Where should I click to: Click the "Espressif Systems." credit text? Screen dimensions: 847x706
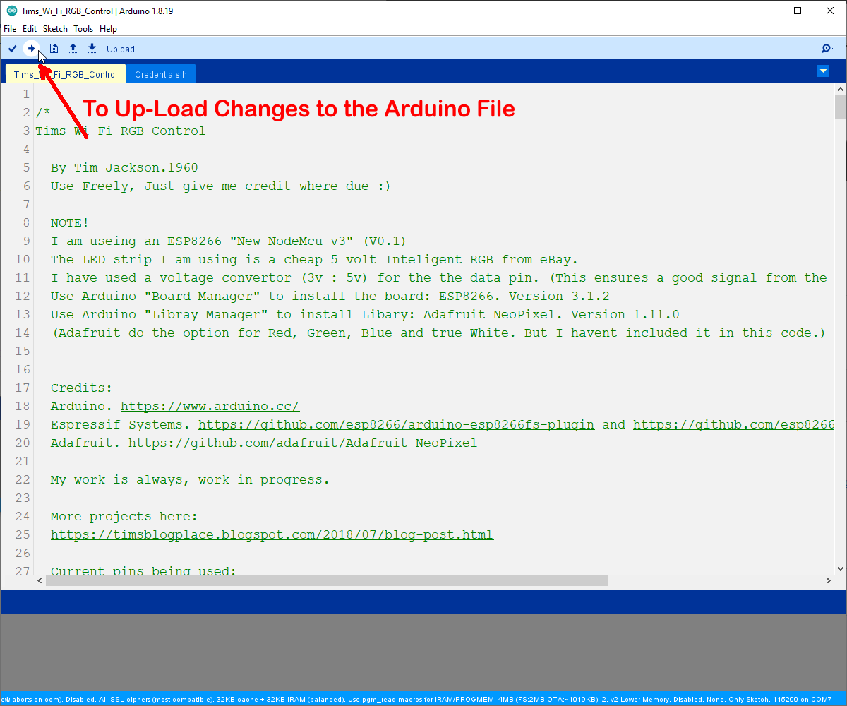point(120,425)
